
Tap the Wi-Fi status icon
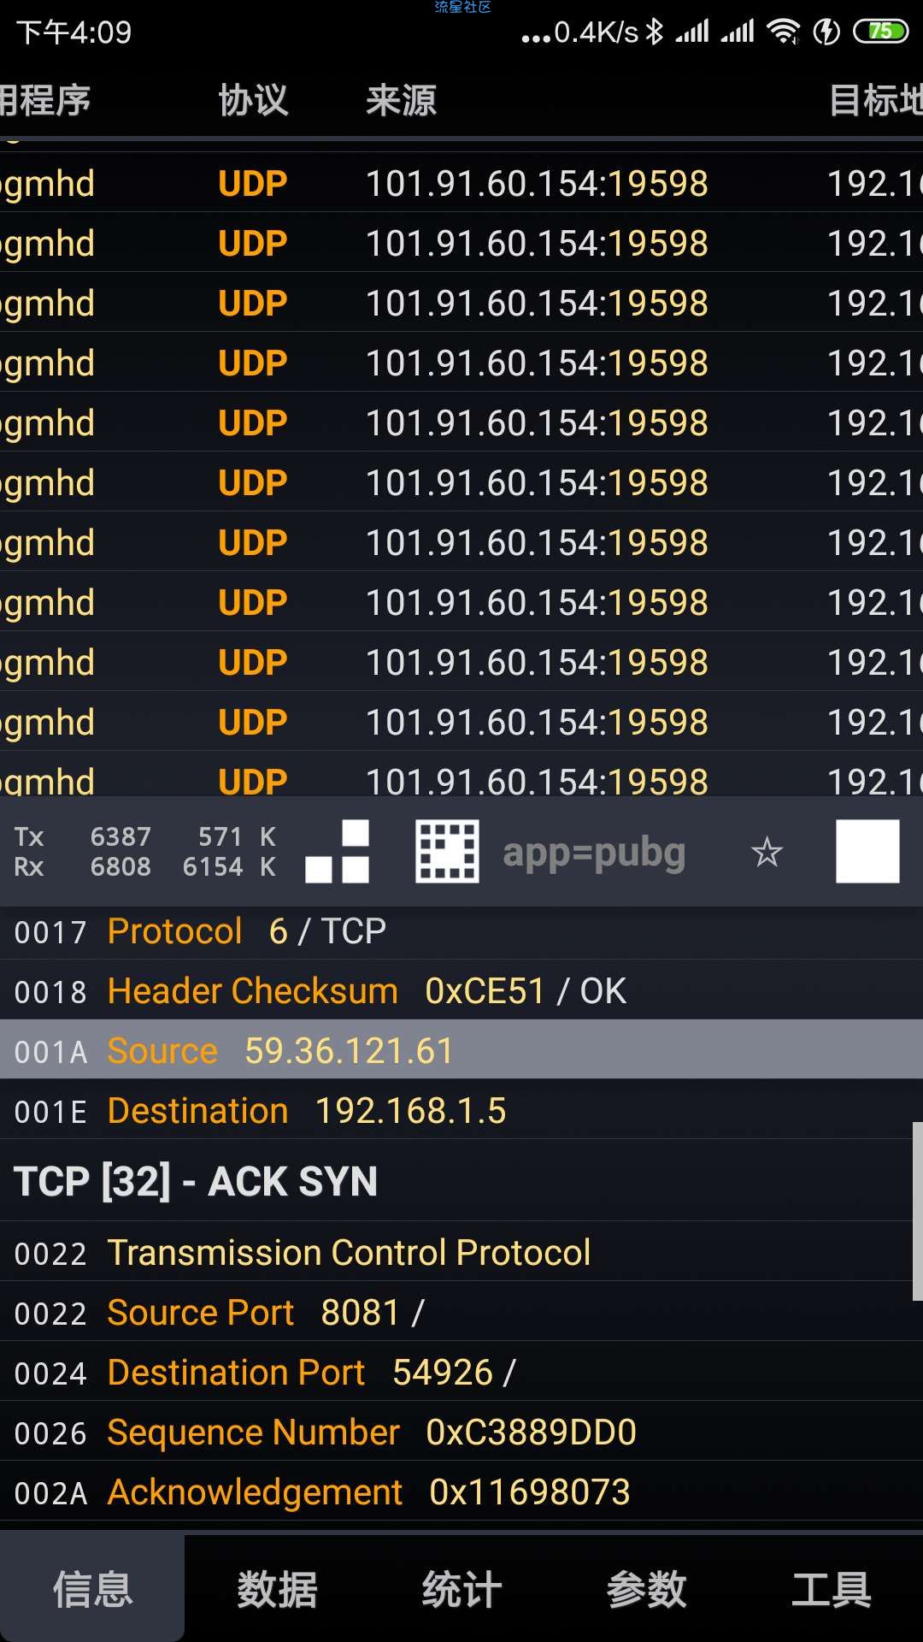point(783,32)
